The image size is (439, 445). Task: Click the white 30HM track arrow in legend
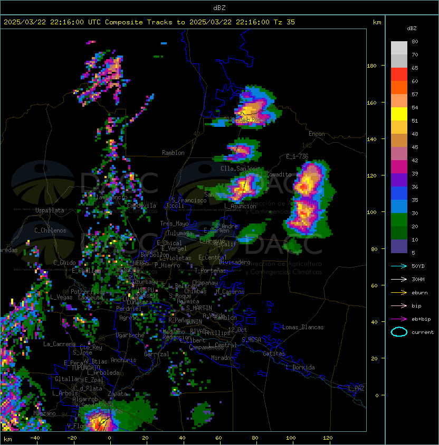[399, 280]
